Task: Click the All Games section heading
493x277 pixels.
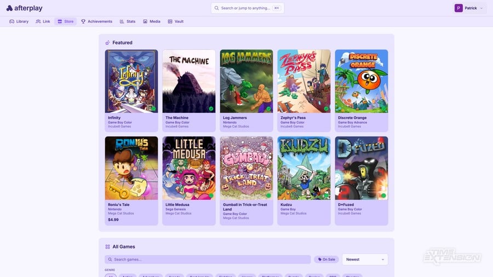Action: (x=124, y=247)
